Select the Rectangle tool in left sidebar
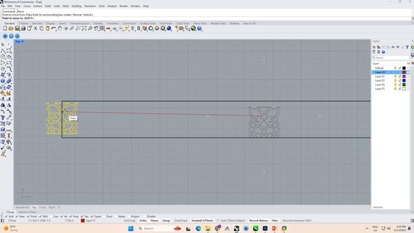The height and width of the screenshot is (233, 414). pos(9,63)
